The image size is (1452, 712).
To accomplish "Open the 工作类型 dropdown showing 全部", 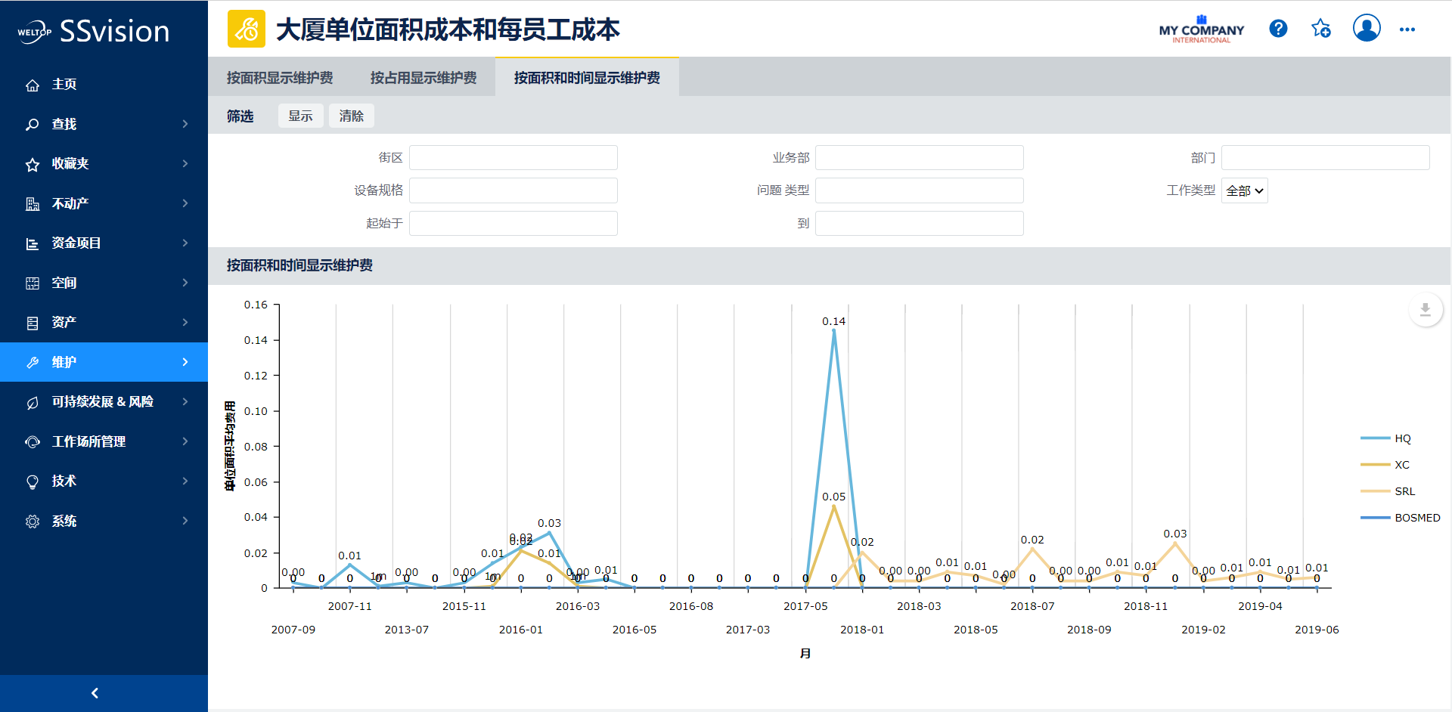I will 1244,190.
